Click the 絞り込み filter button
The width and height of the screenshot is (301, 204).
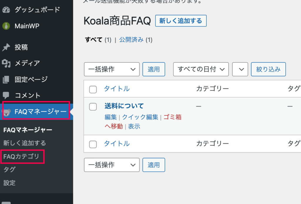268,69
